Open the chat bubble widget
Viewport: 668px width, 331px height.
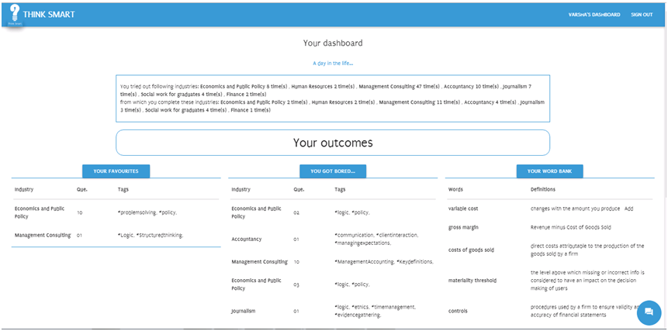click(649, 312)
